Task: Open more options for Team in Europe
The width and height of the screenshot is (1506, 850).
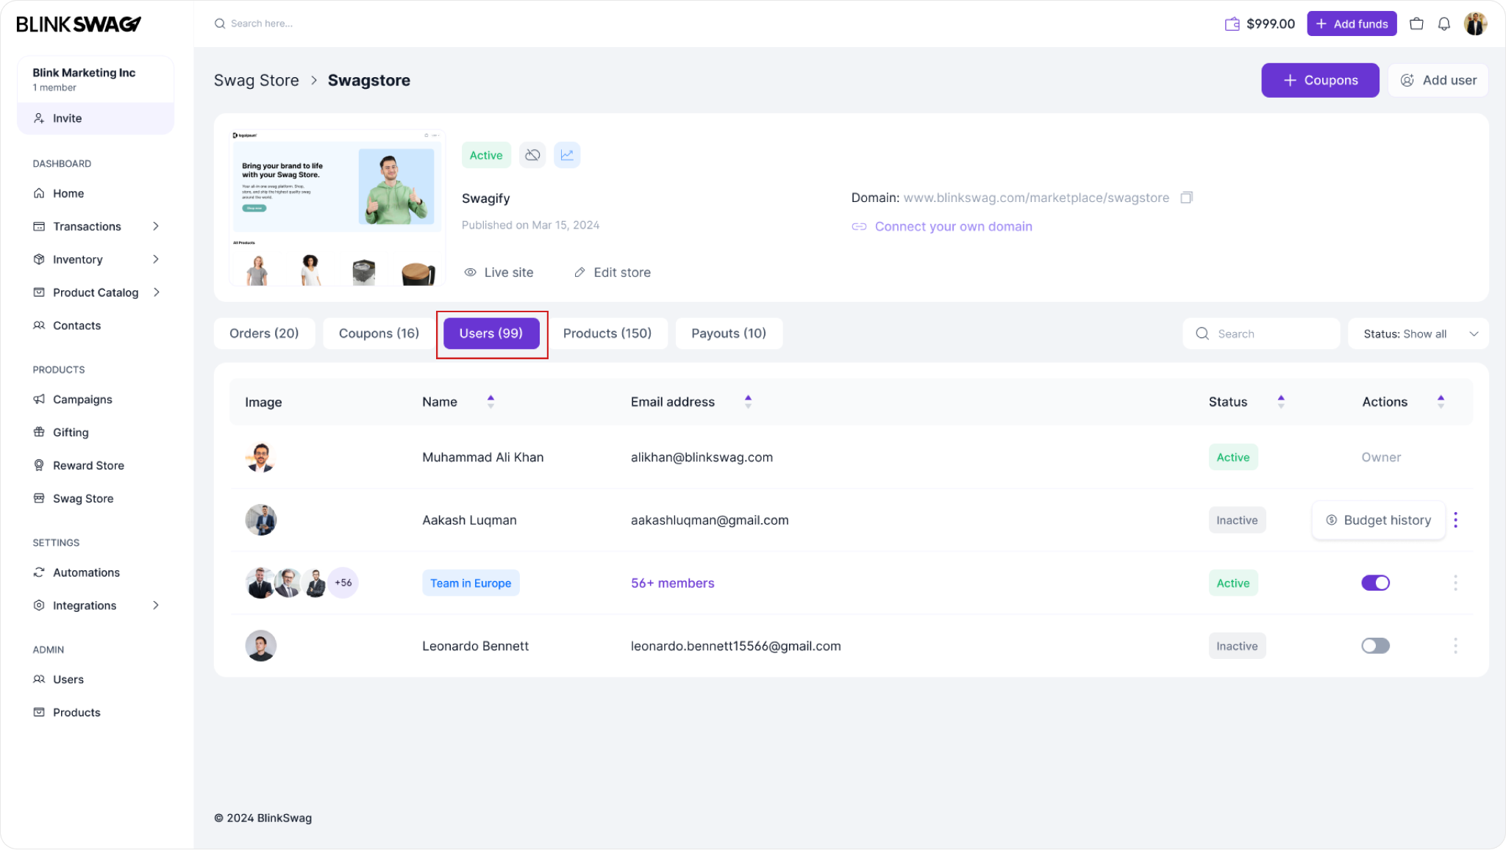Action: tap(1455, 583)
